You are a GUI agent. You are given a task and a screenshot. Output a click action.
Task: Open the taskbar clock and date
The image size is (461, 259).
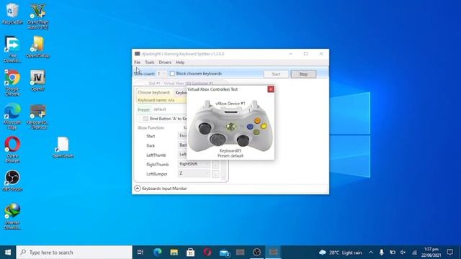point(431,253)
